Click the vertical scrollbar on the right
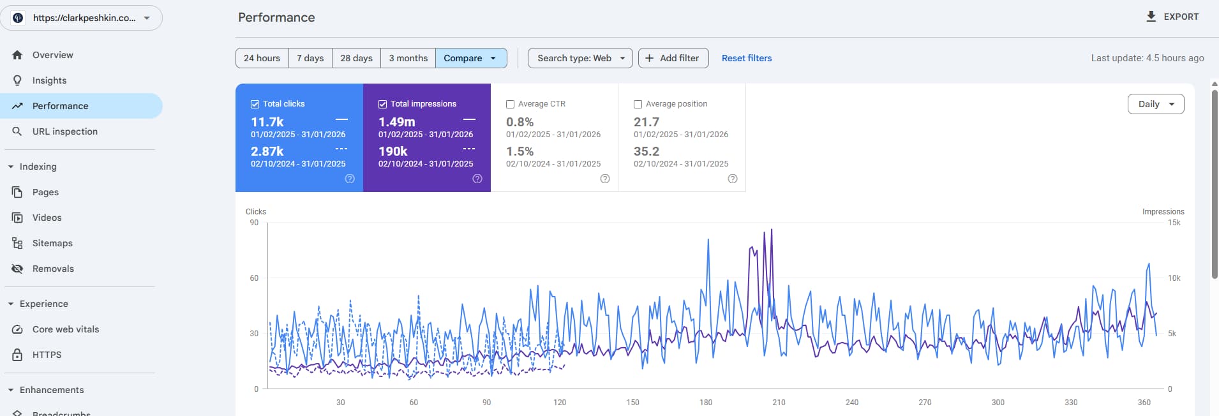The height and width of the screenshot is (416, 1219). click(x=1214, y=185)
